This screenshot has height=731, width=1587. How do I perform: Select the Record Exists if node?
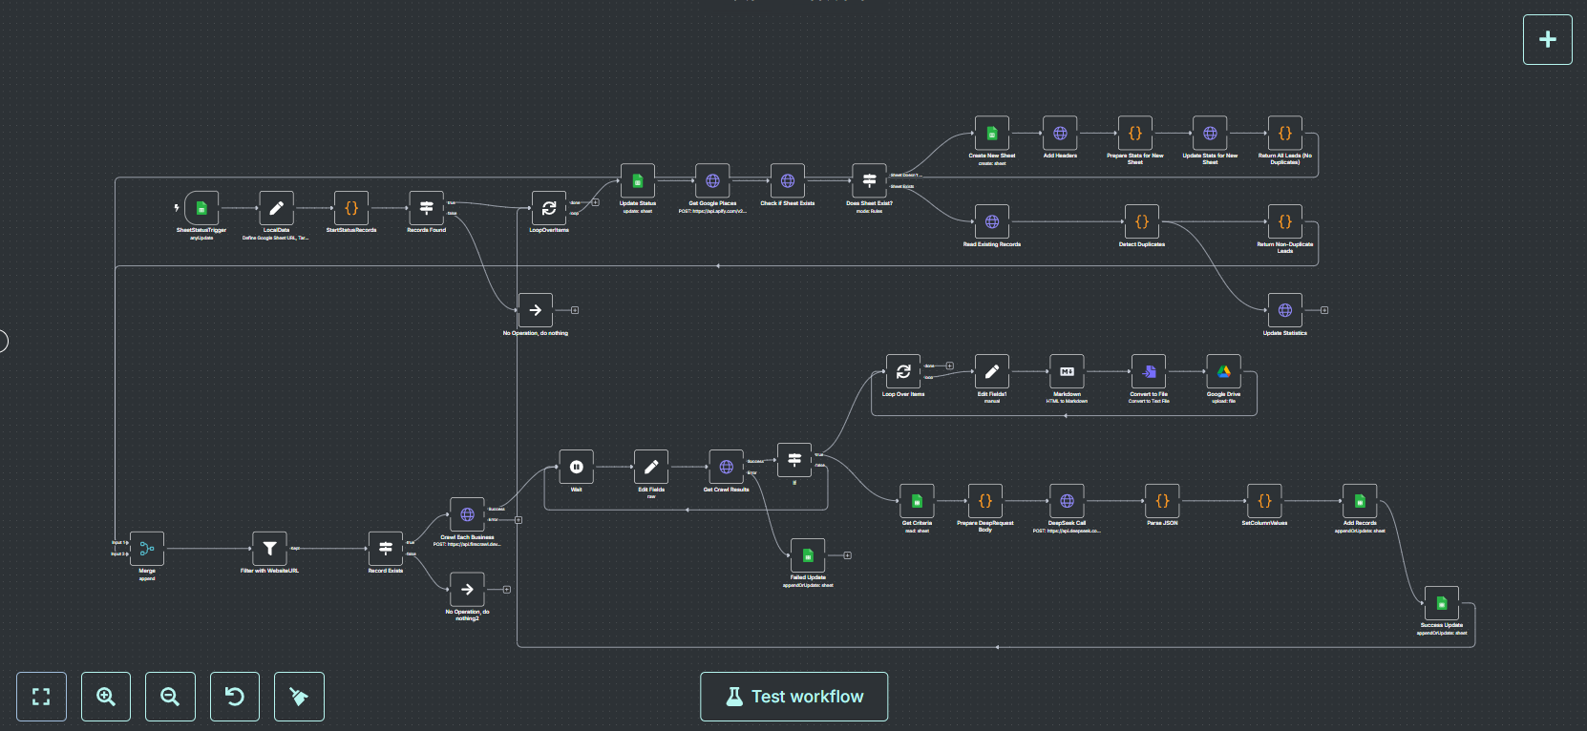click(x=386, y=549)
